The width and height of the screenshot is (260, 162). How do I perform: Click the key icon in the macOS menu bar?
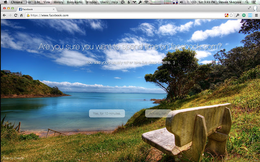(x=140, y=2)
